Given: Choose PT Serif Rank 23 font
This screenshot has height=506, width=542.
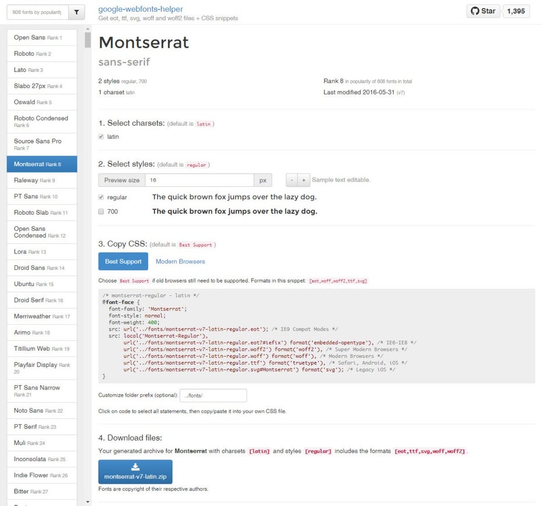Looking at the screenshot, I should click(x=42, y=427).
